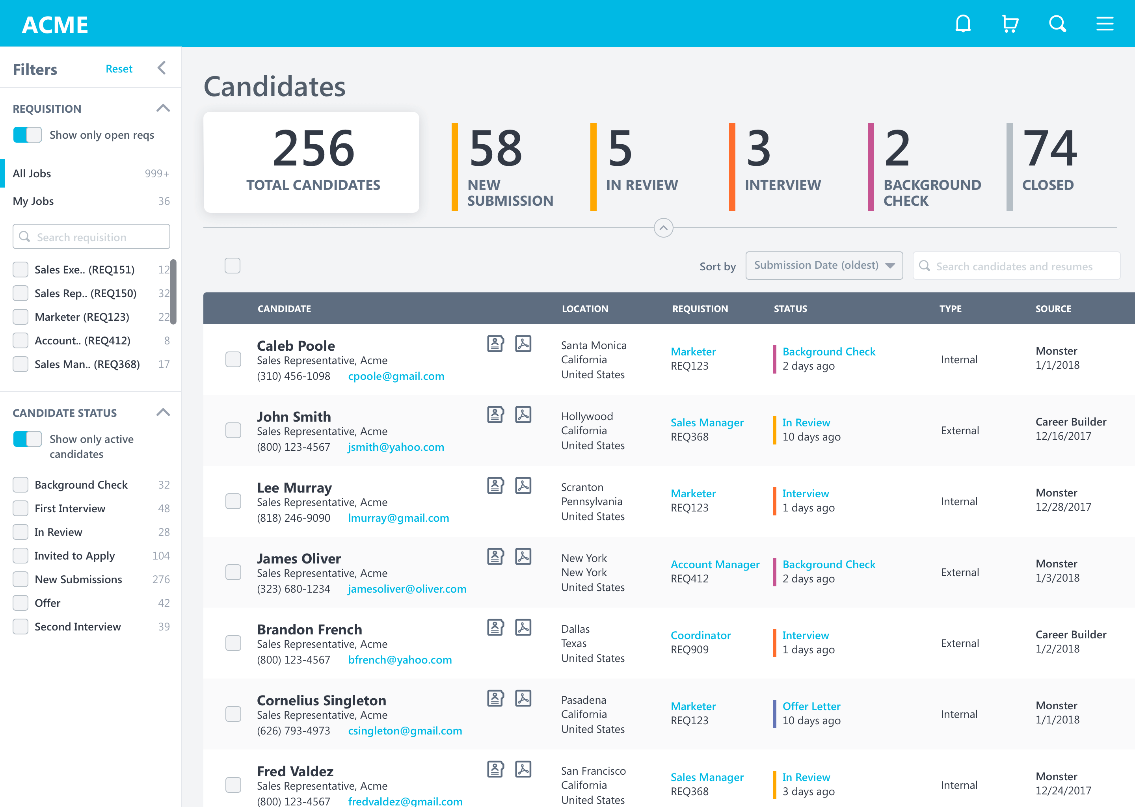This screenshot has height=807, width=1135.
Task: Click the shopping cart icon
Action: [1010, 23]
